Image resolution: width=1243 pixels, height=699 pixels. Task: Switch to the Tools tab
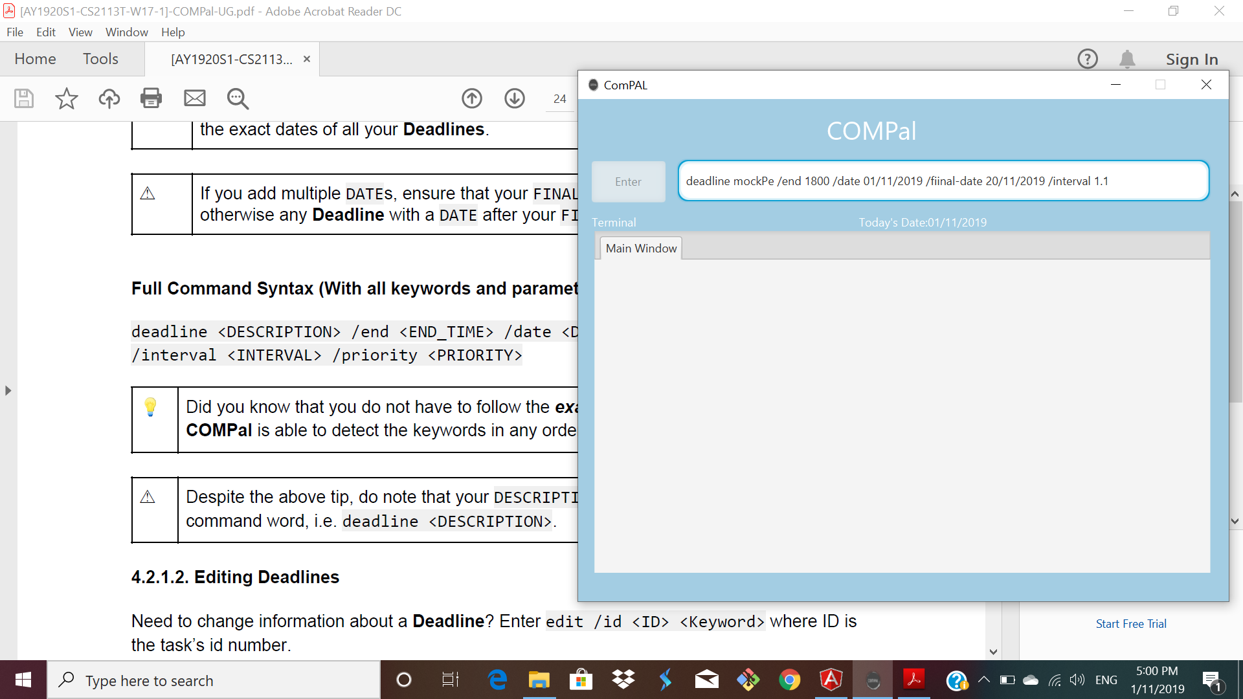(x=100, y=59)
